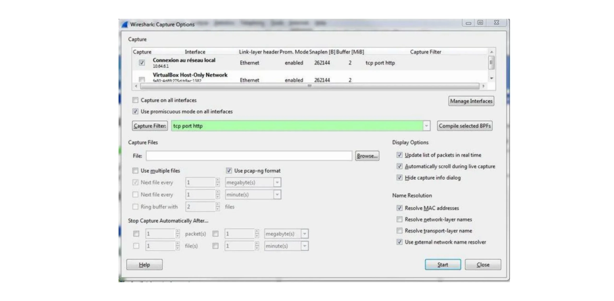Click the Wireshark shark fin title icon
Screen dimensions: 614x301
click(x=125, y=24)
